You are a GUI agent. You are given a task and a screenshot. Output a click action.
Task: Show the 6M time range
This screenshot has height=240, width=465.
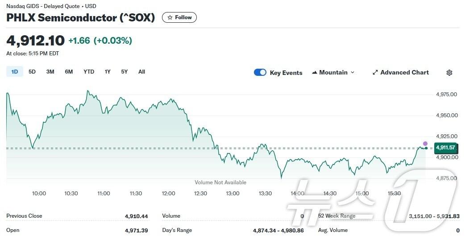coord(69,72)
